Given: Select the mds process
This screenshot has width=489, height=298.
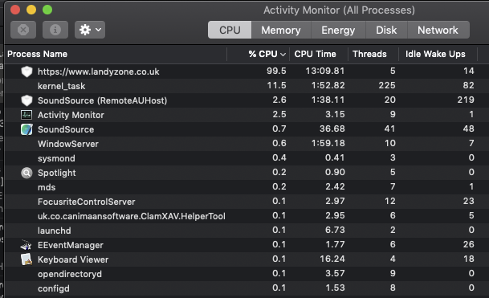Looking at the screenshot, I should click(x=47, y=187).
